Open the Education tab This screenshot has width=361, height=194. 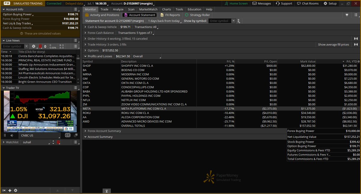coord(194,9)
